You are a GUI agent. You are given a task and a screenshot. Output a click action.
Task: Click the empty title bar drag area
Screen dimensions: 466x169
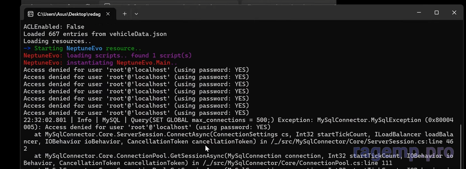coord(273,13)
